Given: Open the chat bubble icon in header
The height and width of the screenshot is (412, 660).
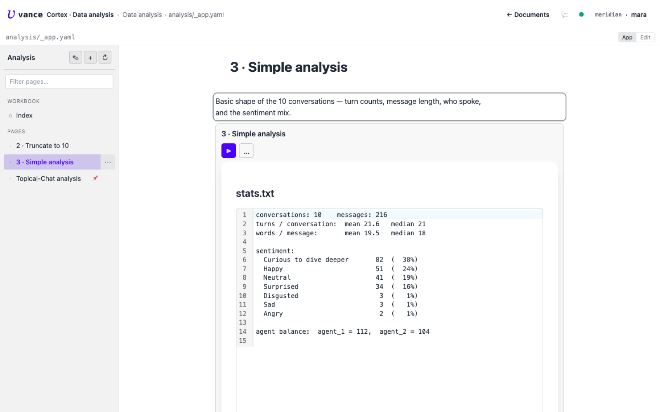Looking at the screenshot, I should [x=565, y=14].
